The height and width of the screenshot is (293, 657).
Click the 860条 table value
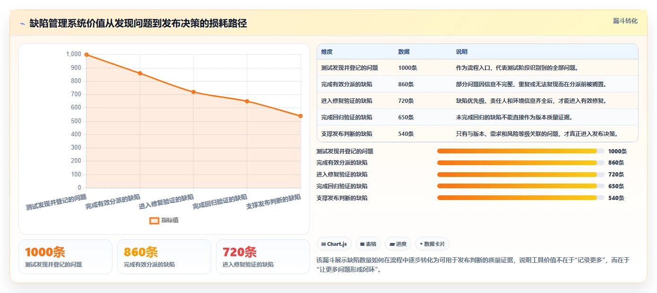point(406,84)
